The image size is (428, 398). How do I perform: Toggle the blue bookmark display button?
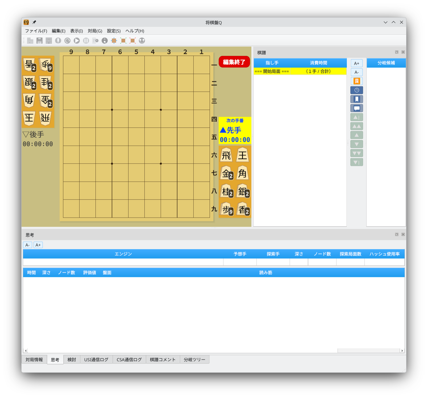click(356, 99)
